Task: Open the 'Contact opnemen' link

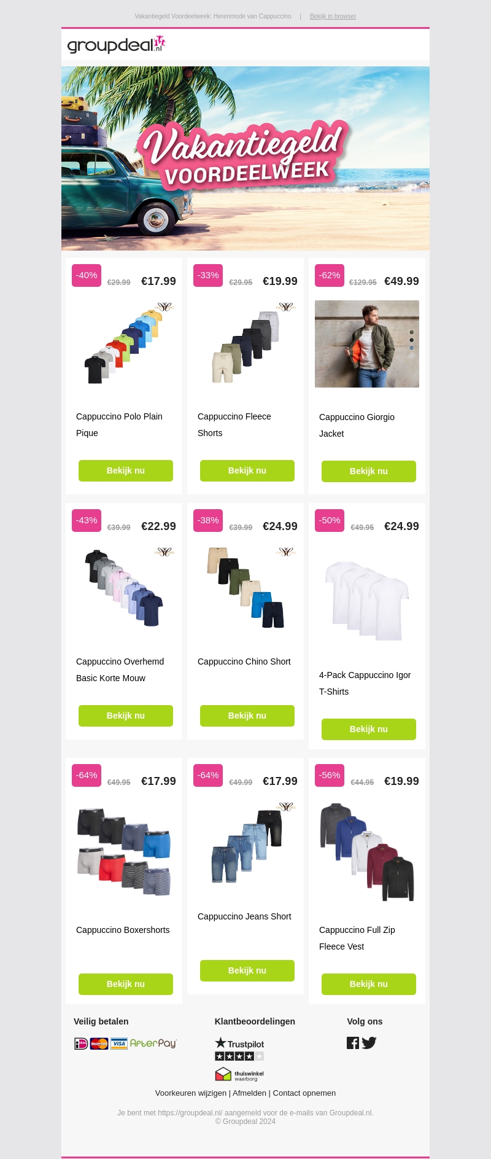Action: click(x=304, y=1093)
